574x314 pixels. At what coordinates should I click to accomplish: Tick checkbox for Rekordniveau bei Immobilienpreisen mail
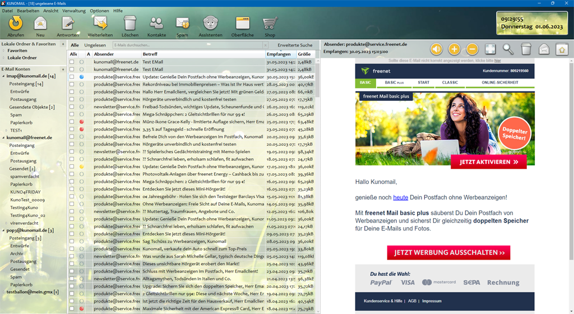pyautogui.click(x=72, y=84)
